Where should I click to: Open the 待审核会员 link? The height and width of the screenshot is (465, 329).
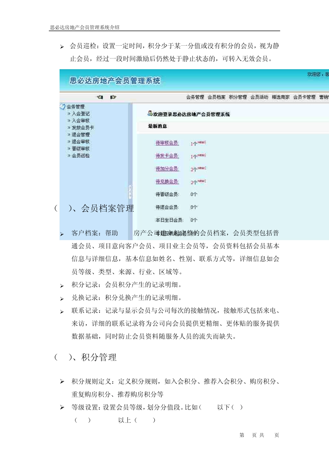point(167,143)
